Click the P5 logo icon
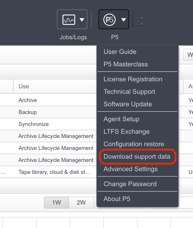Screen dimensions: 193x228 (x=109, y=19)
